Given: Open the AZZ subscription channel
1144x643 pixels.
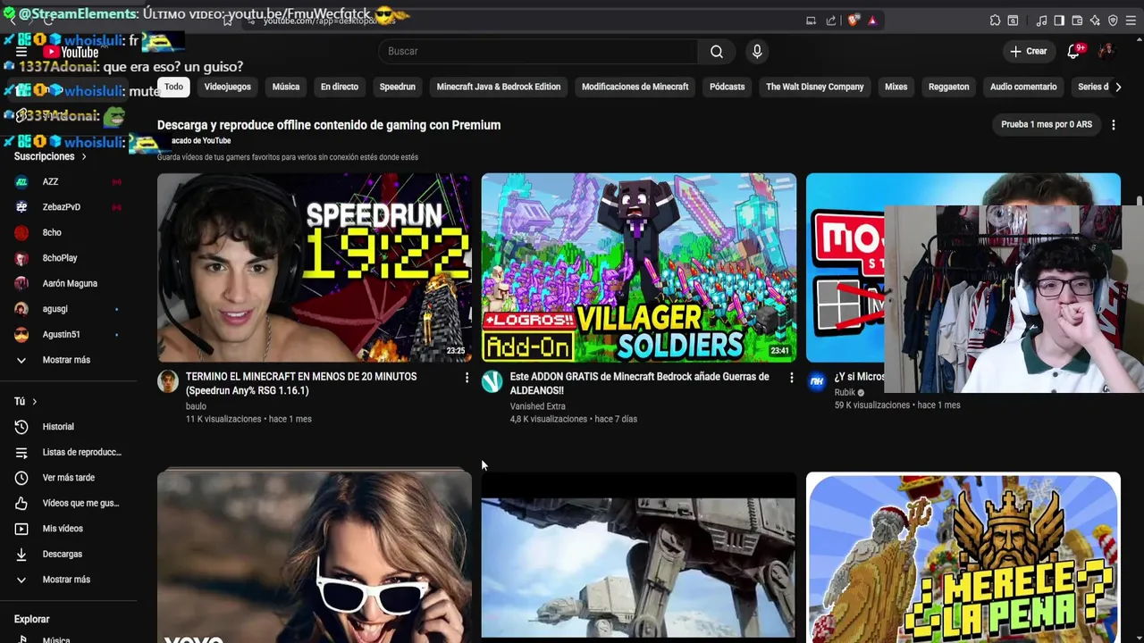Looking at the screenshot, I should [69, 181].
